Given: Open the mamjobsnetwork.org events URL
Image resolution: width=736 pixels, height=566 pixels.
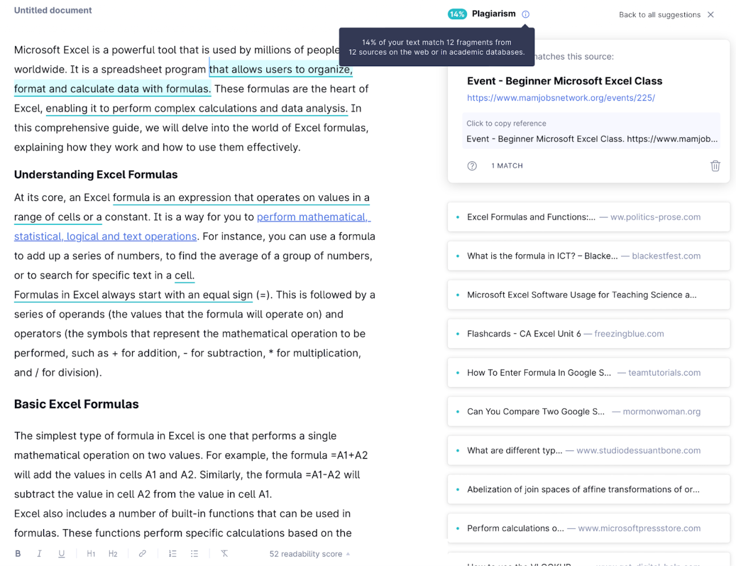Looking at the screenshot, I should (560, 98).
